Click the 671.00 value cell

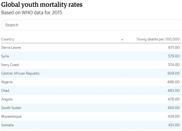(174, 48)
